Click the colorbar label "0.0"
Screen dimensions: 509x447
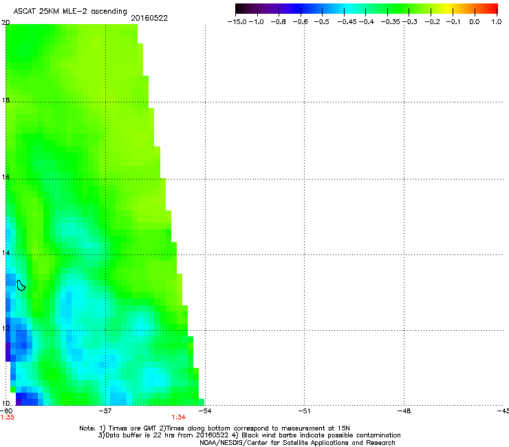coord(475,22)
